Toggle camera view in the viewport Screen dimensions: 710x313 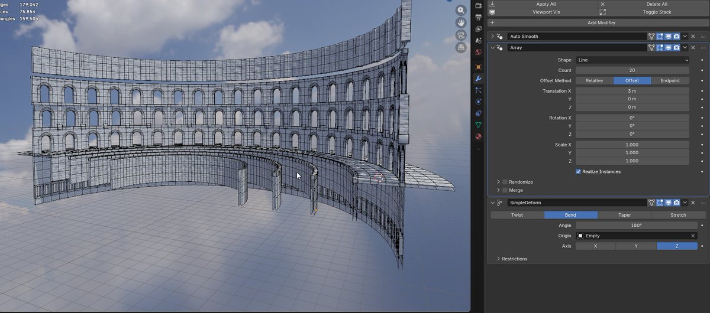pyautogui.click(x=461, y=35)
